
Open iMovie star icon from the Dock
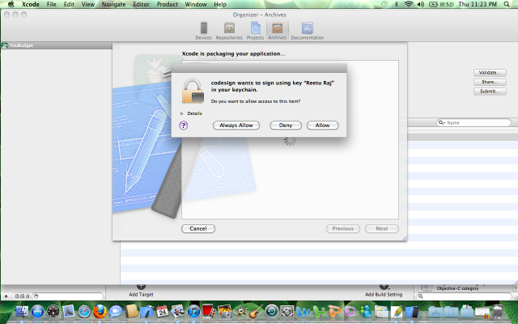coord(240,311)
